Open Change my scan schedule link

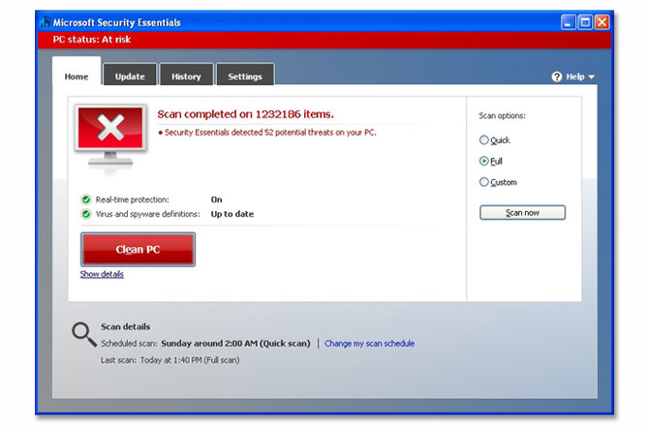pyautogui.click(x=370, y=344)
